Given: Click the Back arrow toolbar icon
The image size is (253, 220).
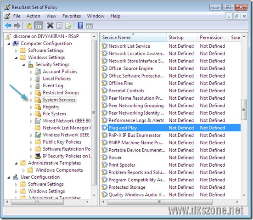Looking at the screenshot, I should [8, 26].
